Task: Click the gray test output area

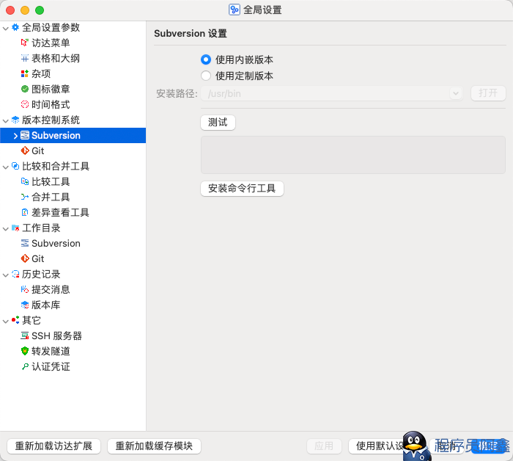Action: pos(353,155)
